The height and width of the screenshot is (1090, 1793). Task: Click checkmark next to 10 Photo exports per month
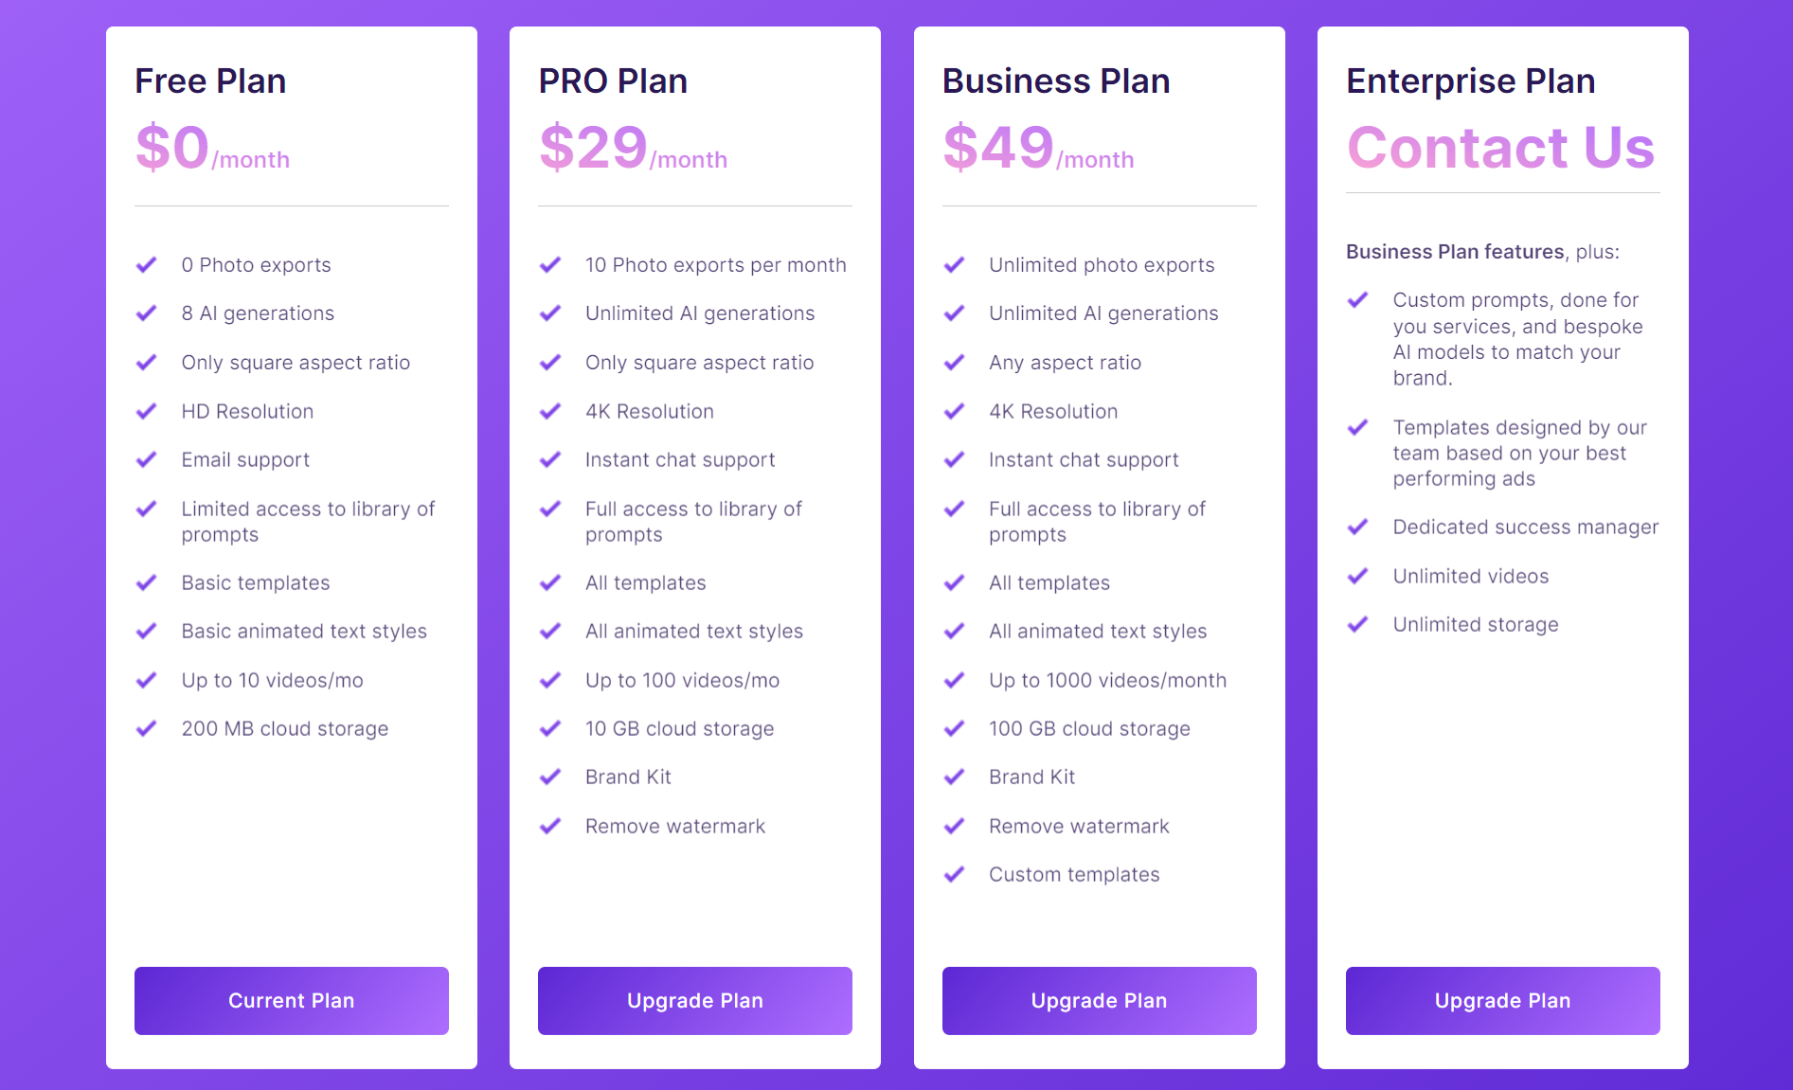click(x=550, y=265)
